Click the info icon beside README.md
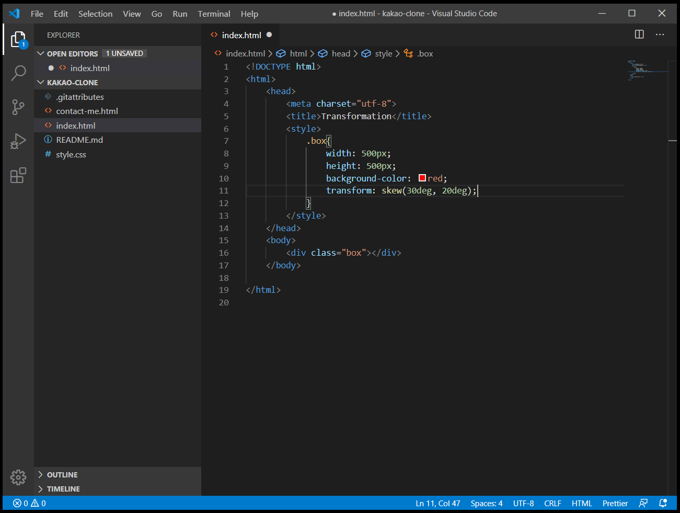This screenshot has height=513, width=680. 48,140
